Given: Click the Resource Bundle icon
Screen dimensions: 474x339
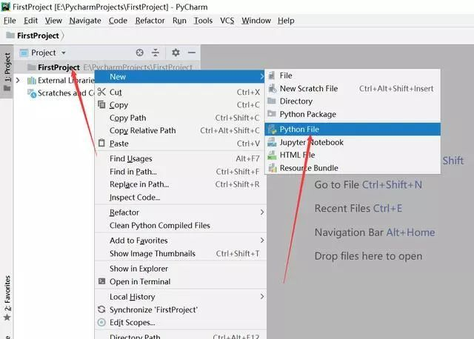Looking at the screenshot, I should click(273, 168).
